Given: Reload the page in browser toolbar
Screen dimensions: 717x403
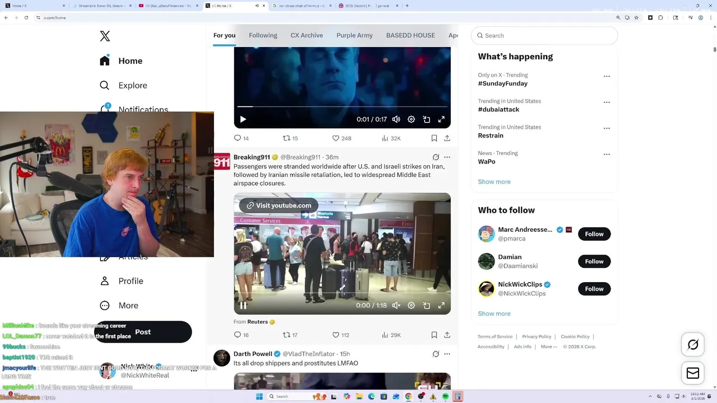Looking at the screenshot, I should point(26,17).
